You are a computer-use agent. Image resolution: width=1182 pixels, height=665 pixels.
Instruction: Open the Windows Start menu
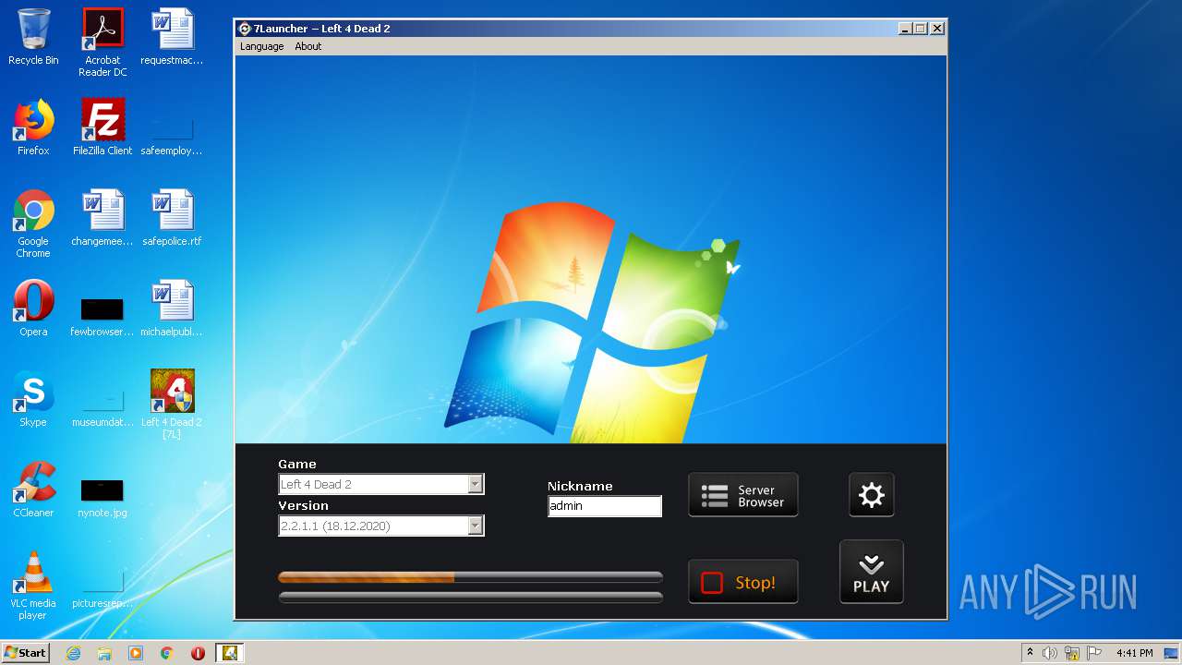25,652
